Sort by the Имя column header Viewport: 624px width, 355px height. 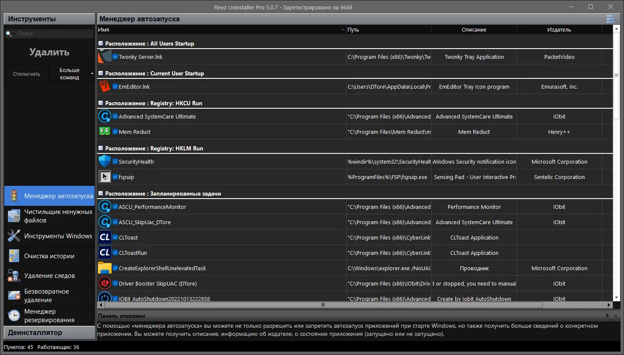(221, 30)
